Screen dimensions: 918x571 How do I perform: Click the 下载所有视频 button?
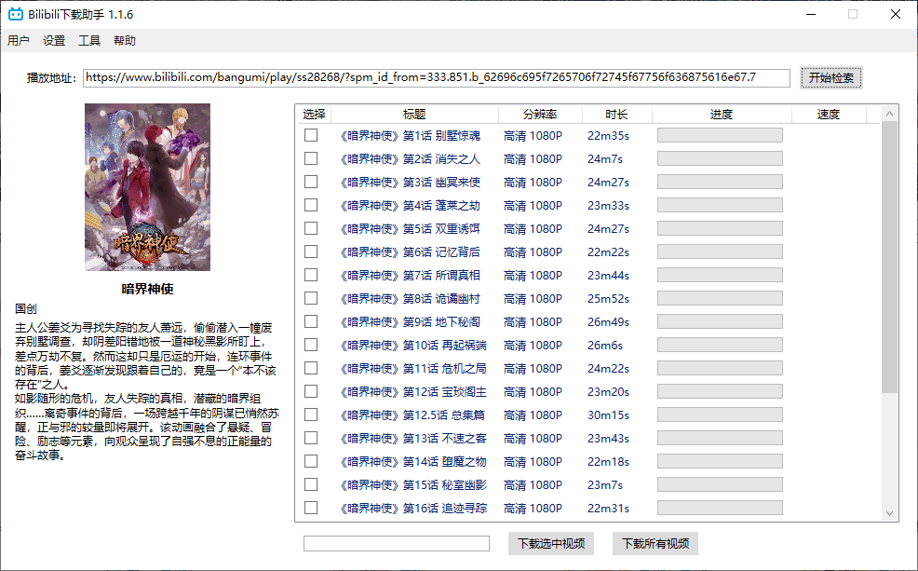tap(655, 543)
